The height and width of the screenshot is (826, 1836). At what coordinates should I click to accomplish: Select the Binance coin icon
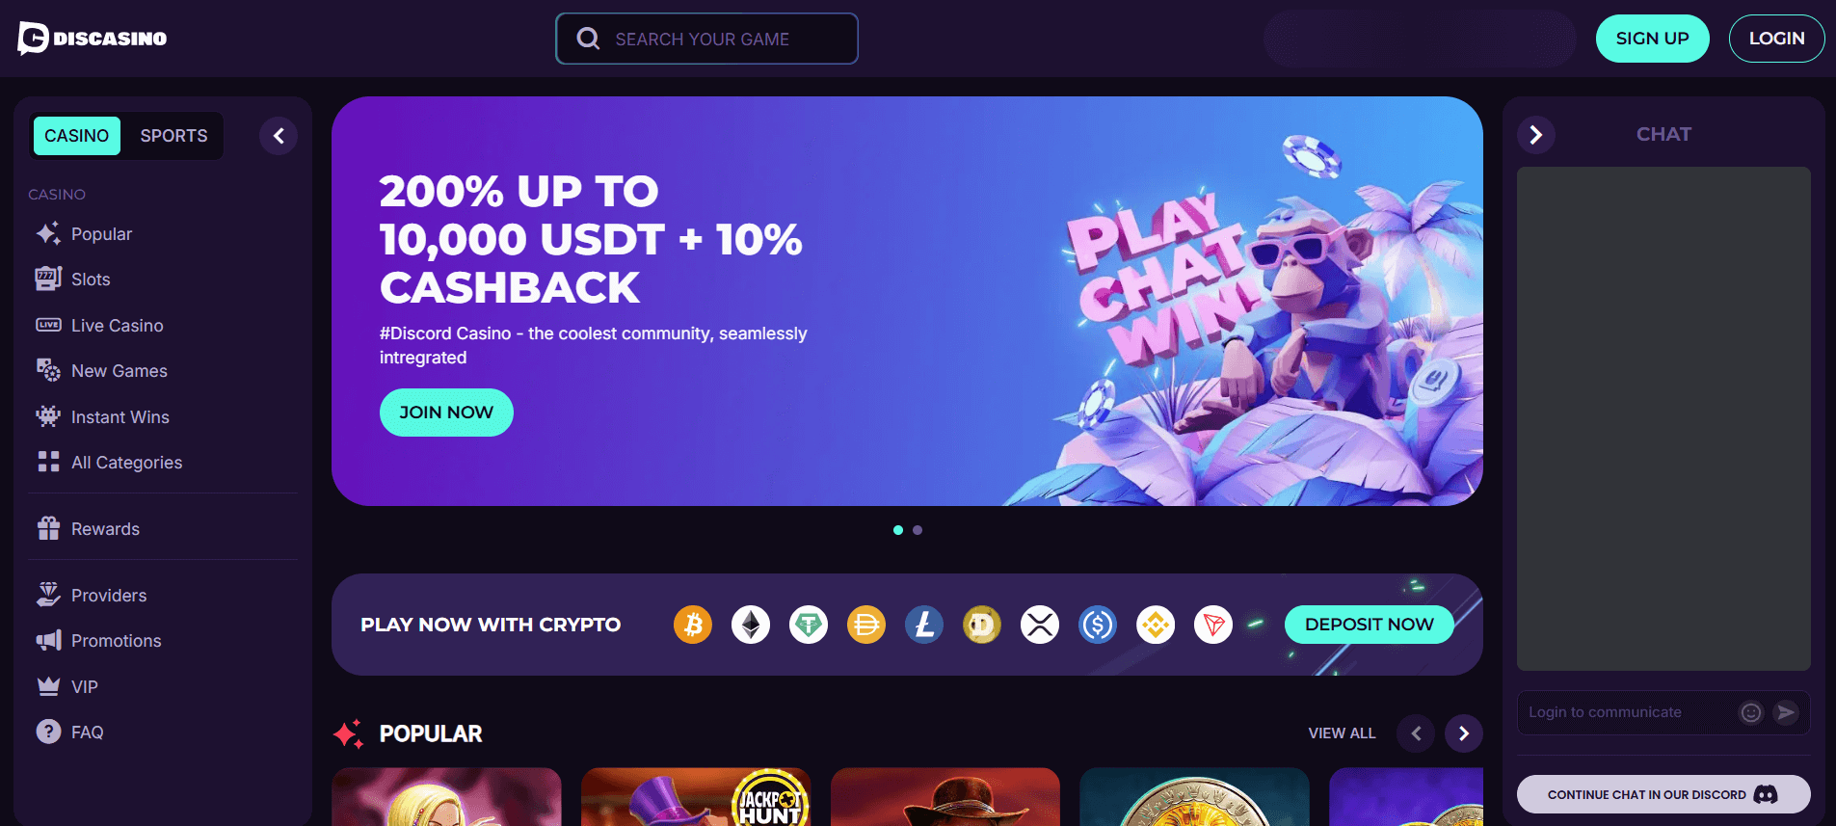pyautogui.click(x=1156, y=625)
